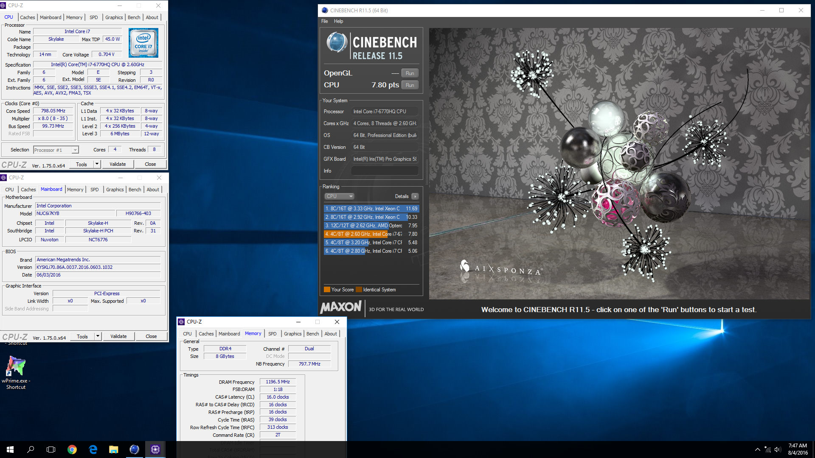
Task: Click the BIOS version value KYSKLi70.86A
Action: click(98, 267)
